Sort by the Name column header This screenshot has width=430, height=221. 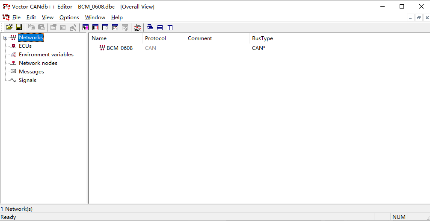coord(116,38)
